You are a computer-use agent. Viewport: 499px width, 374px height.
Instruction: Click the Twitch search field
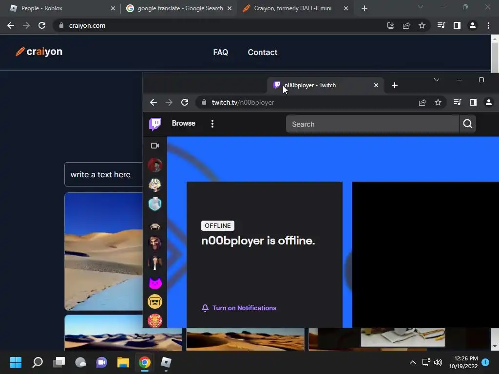(x=372, y=124)
